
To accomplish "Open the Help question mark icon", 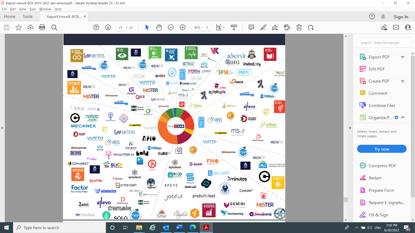I will click(x=372, y=17).
